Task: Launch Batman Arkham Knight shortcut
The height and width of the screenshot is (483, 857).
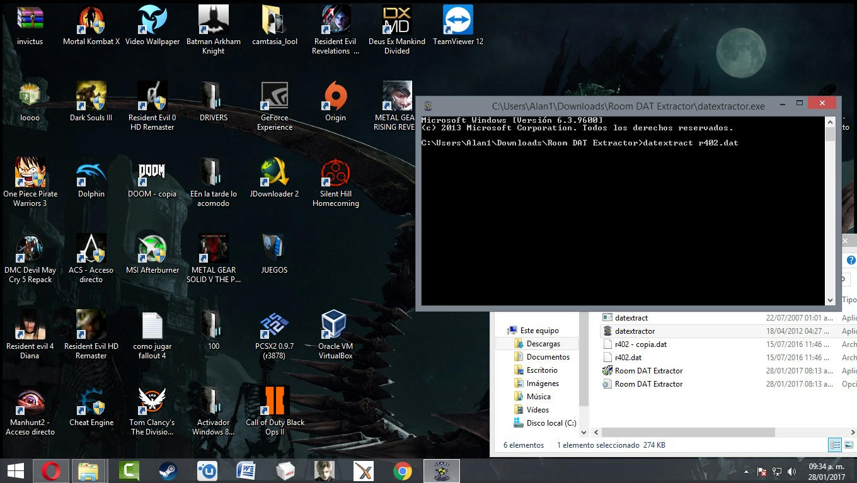Action: pos(214,30)
